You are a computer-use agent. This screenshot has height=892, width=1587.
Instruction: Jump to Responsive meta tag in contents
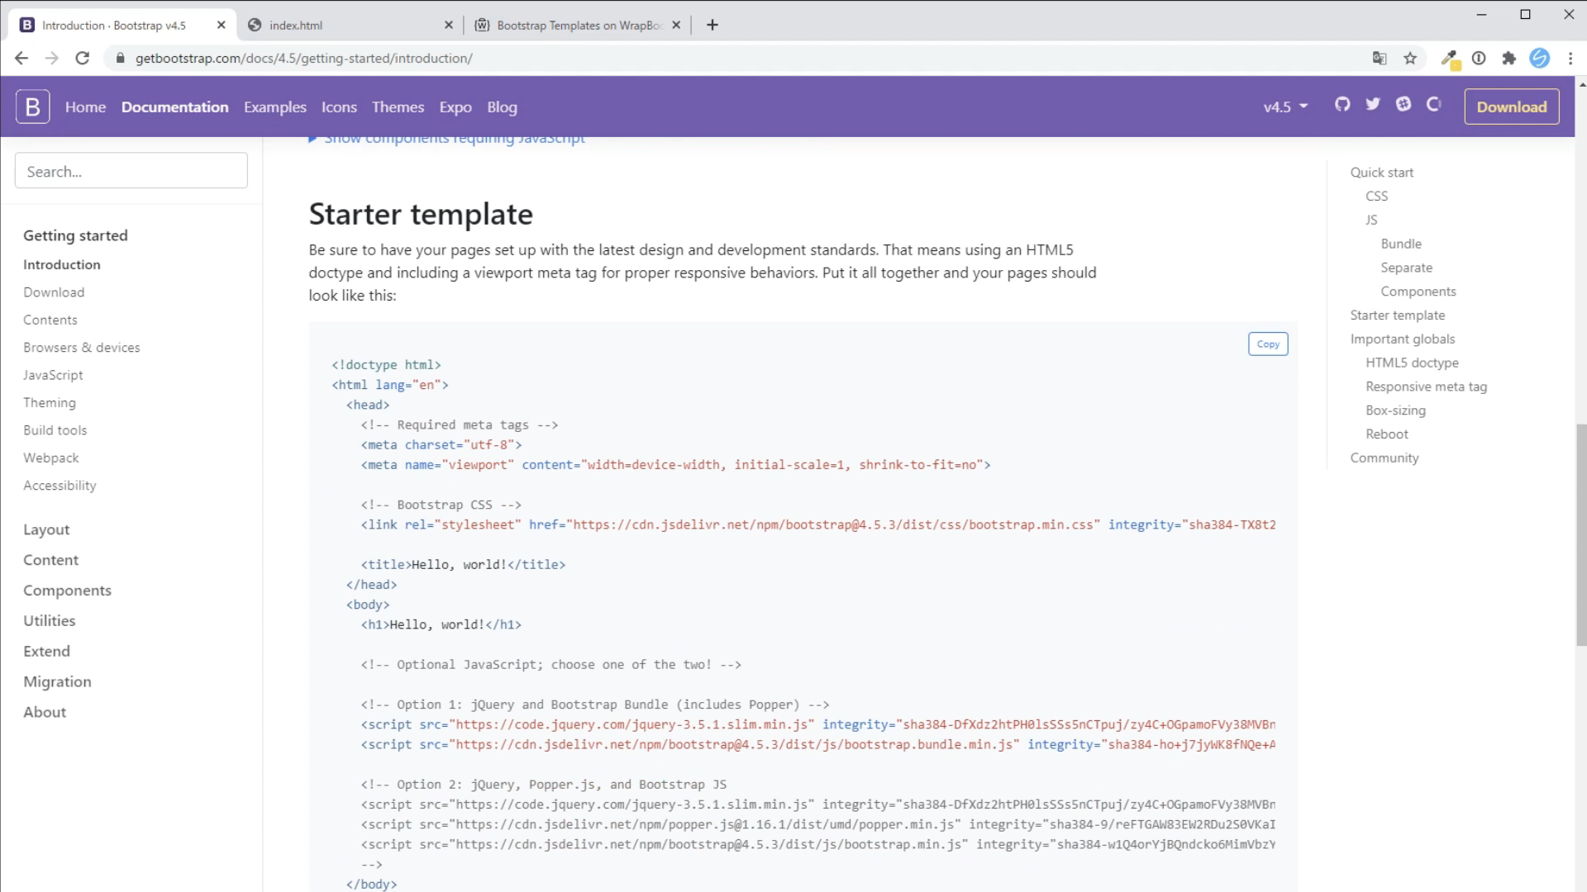(x=1426, y=387)
